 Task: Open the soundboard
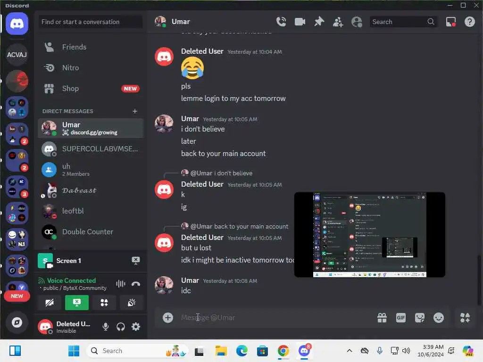coord(132,303)
